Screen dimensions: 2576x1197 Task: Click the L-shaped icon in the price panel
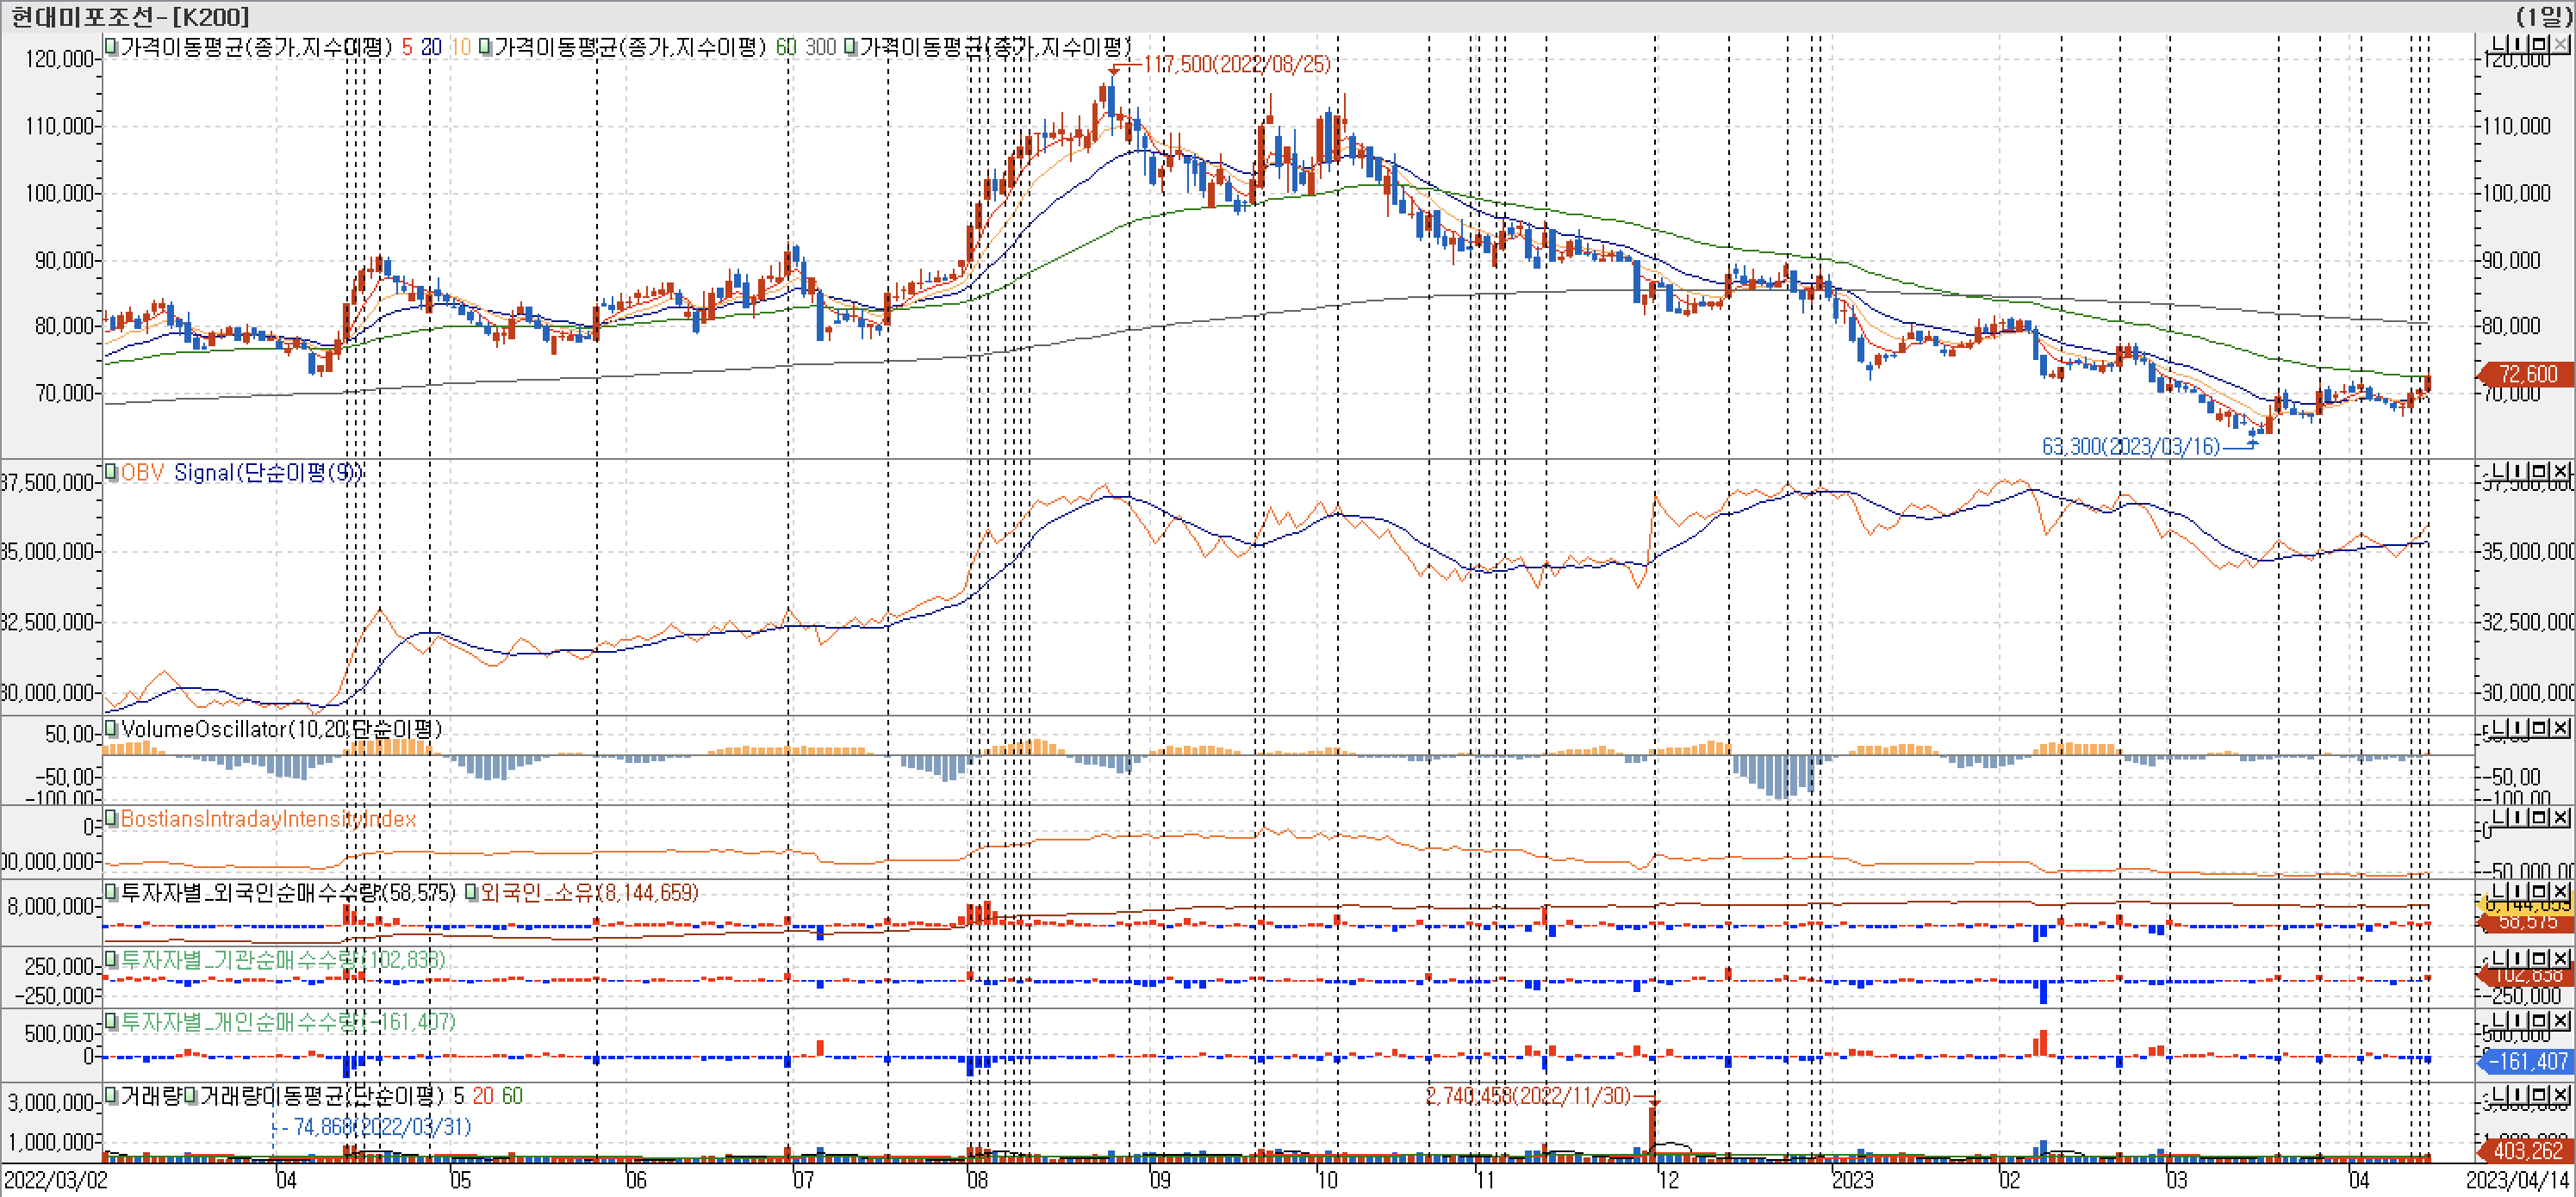[2498, 45]
